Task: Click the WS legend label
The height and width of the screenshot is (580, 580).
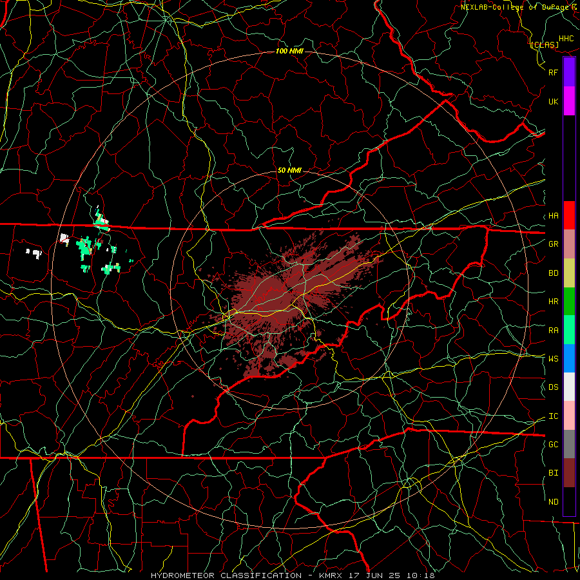Action: tap(553, 359)
